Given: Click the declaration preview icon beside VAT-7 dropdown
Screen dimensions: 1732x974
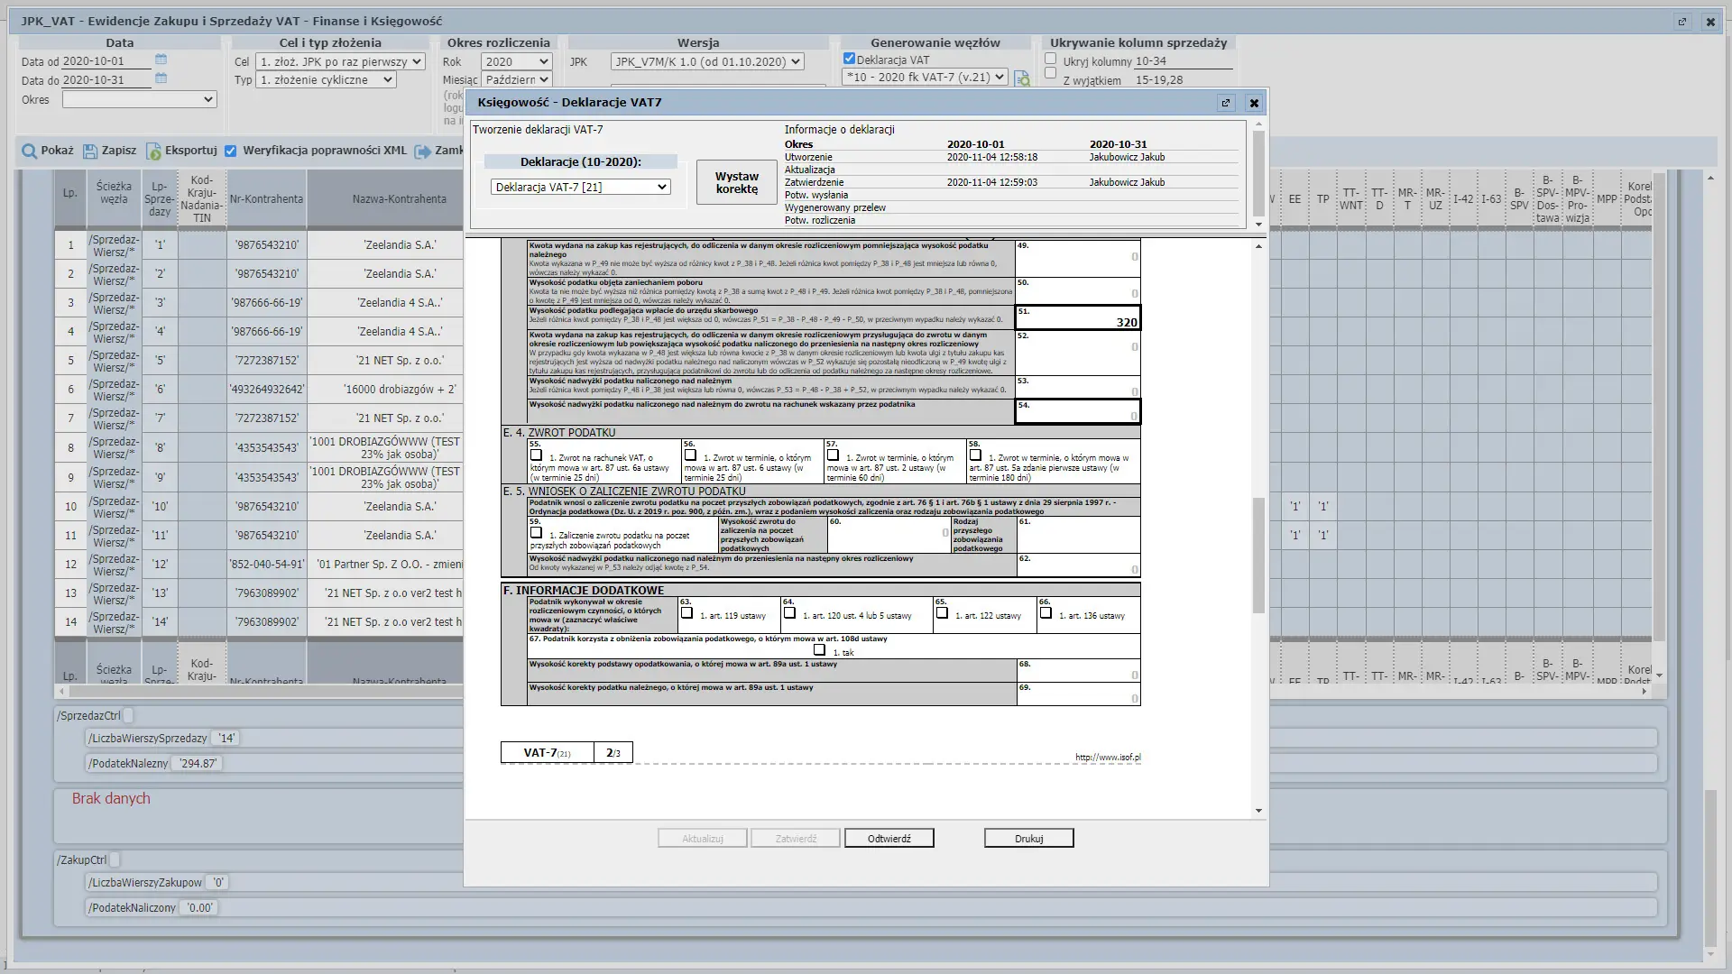Looking at the screenshot, I should [1022, 79].
